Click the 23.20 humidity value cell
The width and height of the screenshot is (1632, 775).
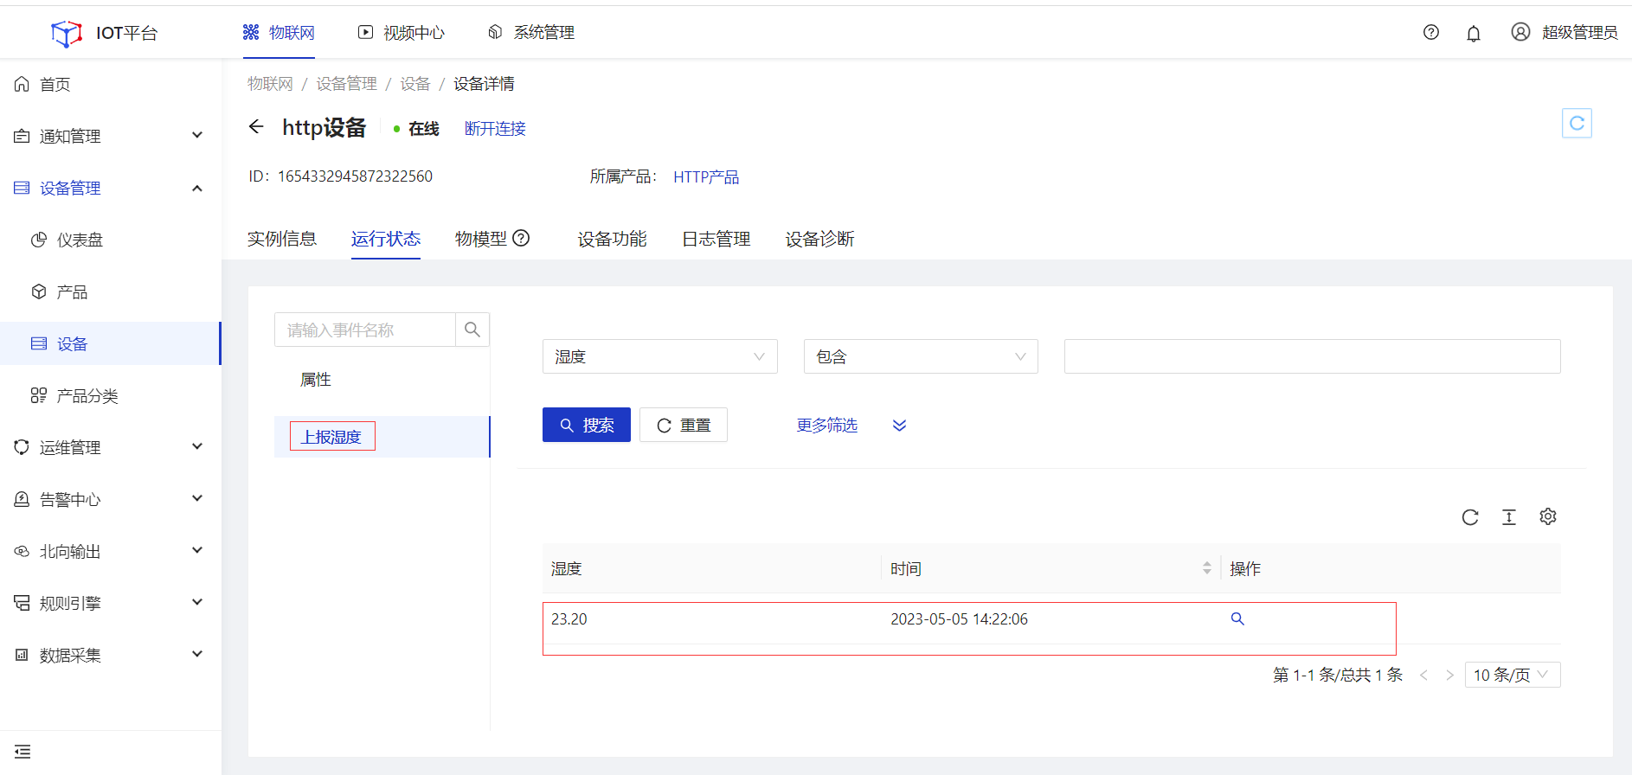coord(569,619)
